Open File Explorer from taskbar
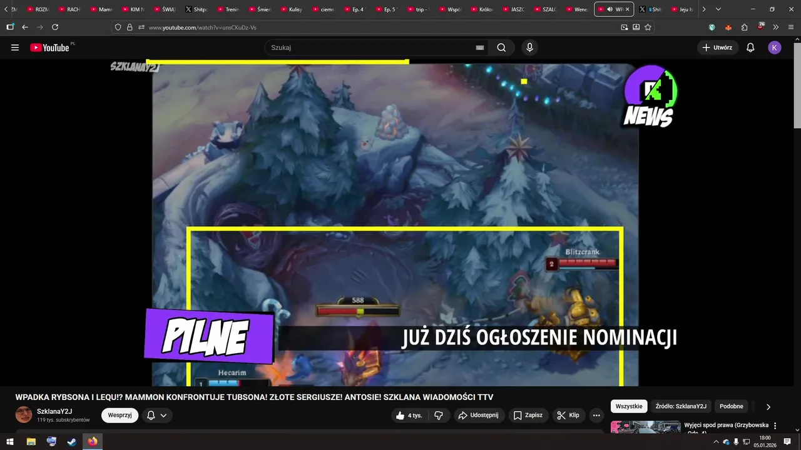The width and height of the screenshot is (801, 450). click(x=31, y=442)
